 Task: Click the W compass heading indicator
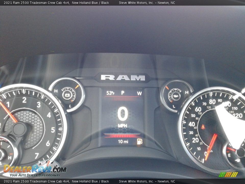(x=139, y=93)
